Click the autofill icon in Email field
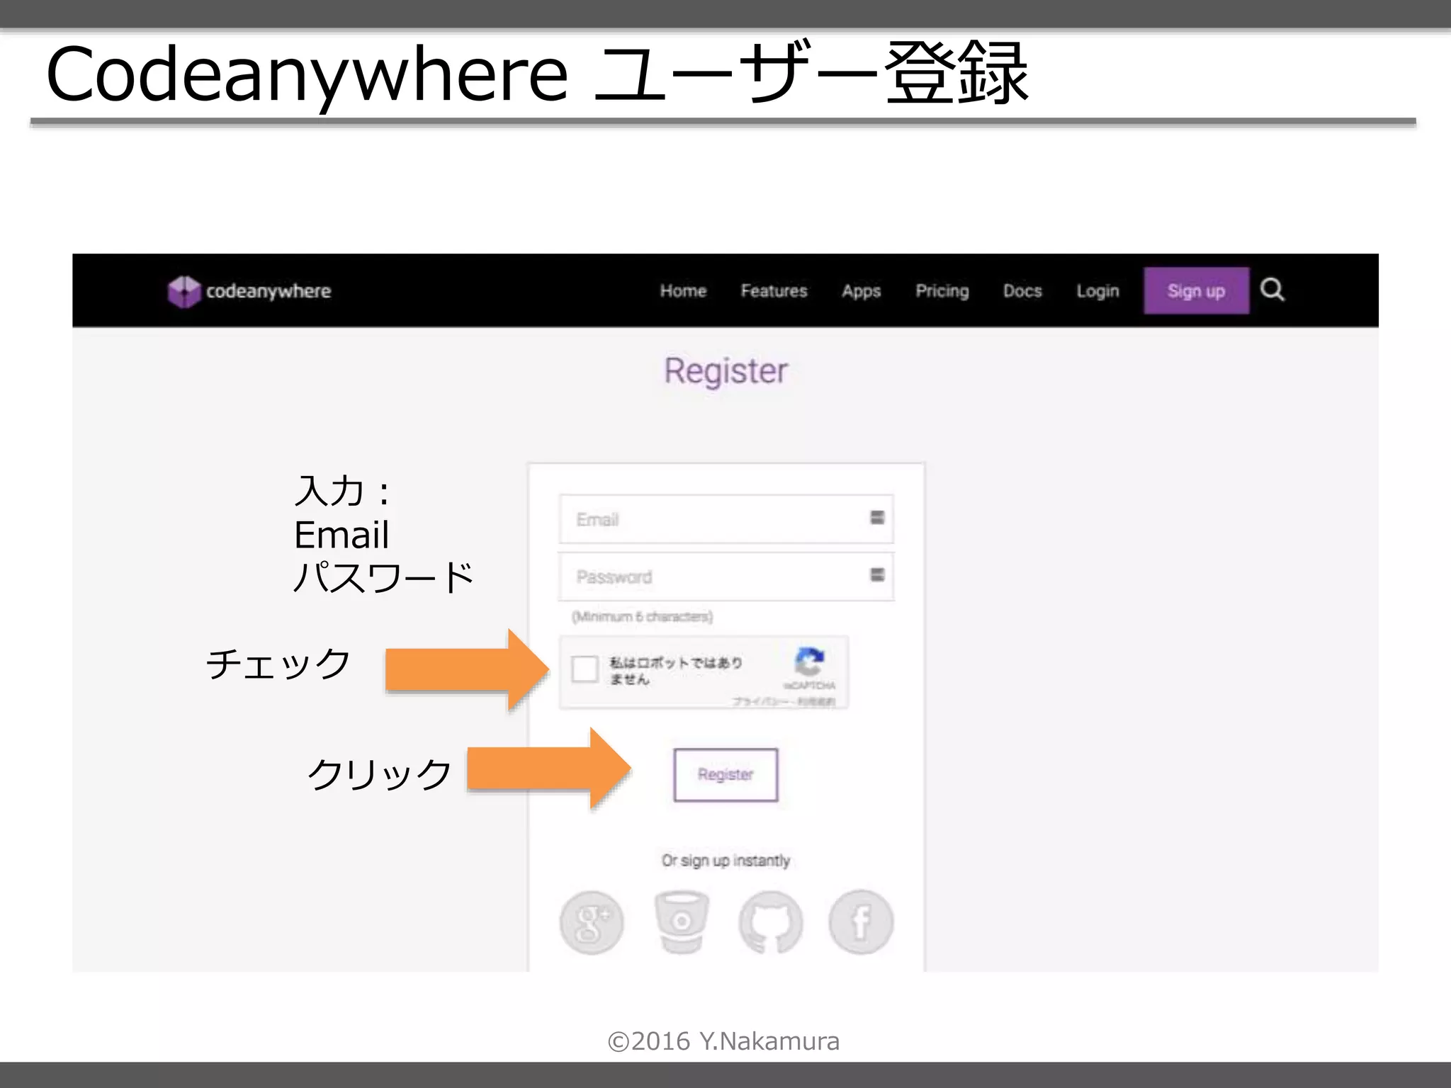1451x1088 pixels. coord(877,518)
